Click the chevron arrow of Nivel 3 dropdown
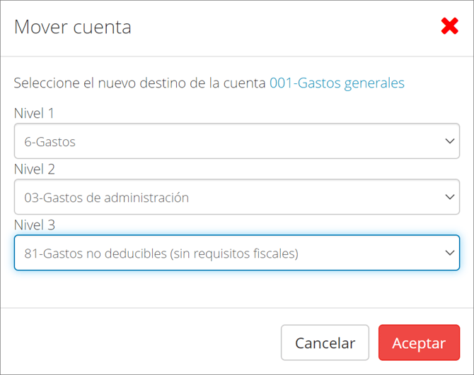Image resolution: width=474 pixels, height=375 pixels. (450, 253)
